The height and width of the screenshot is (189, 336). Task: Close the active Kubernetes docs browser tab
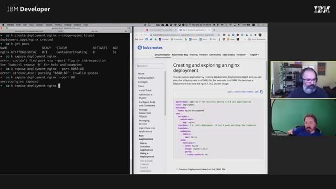(209, 30)
